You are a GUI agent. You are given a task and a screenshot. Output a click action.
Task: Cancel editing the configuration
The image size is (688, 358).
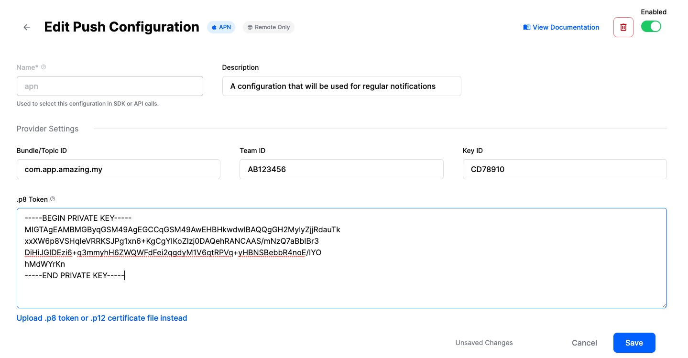pos(584,343)
